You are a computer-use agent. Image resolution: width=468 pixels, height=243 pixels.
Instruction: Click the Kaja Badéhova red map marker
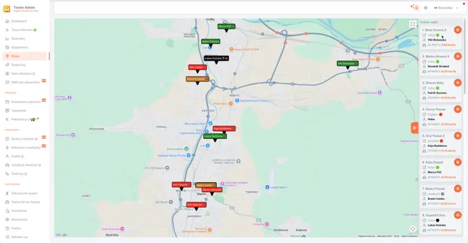point(224,129)
